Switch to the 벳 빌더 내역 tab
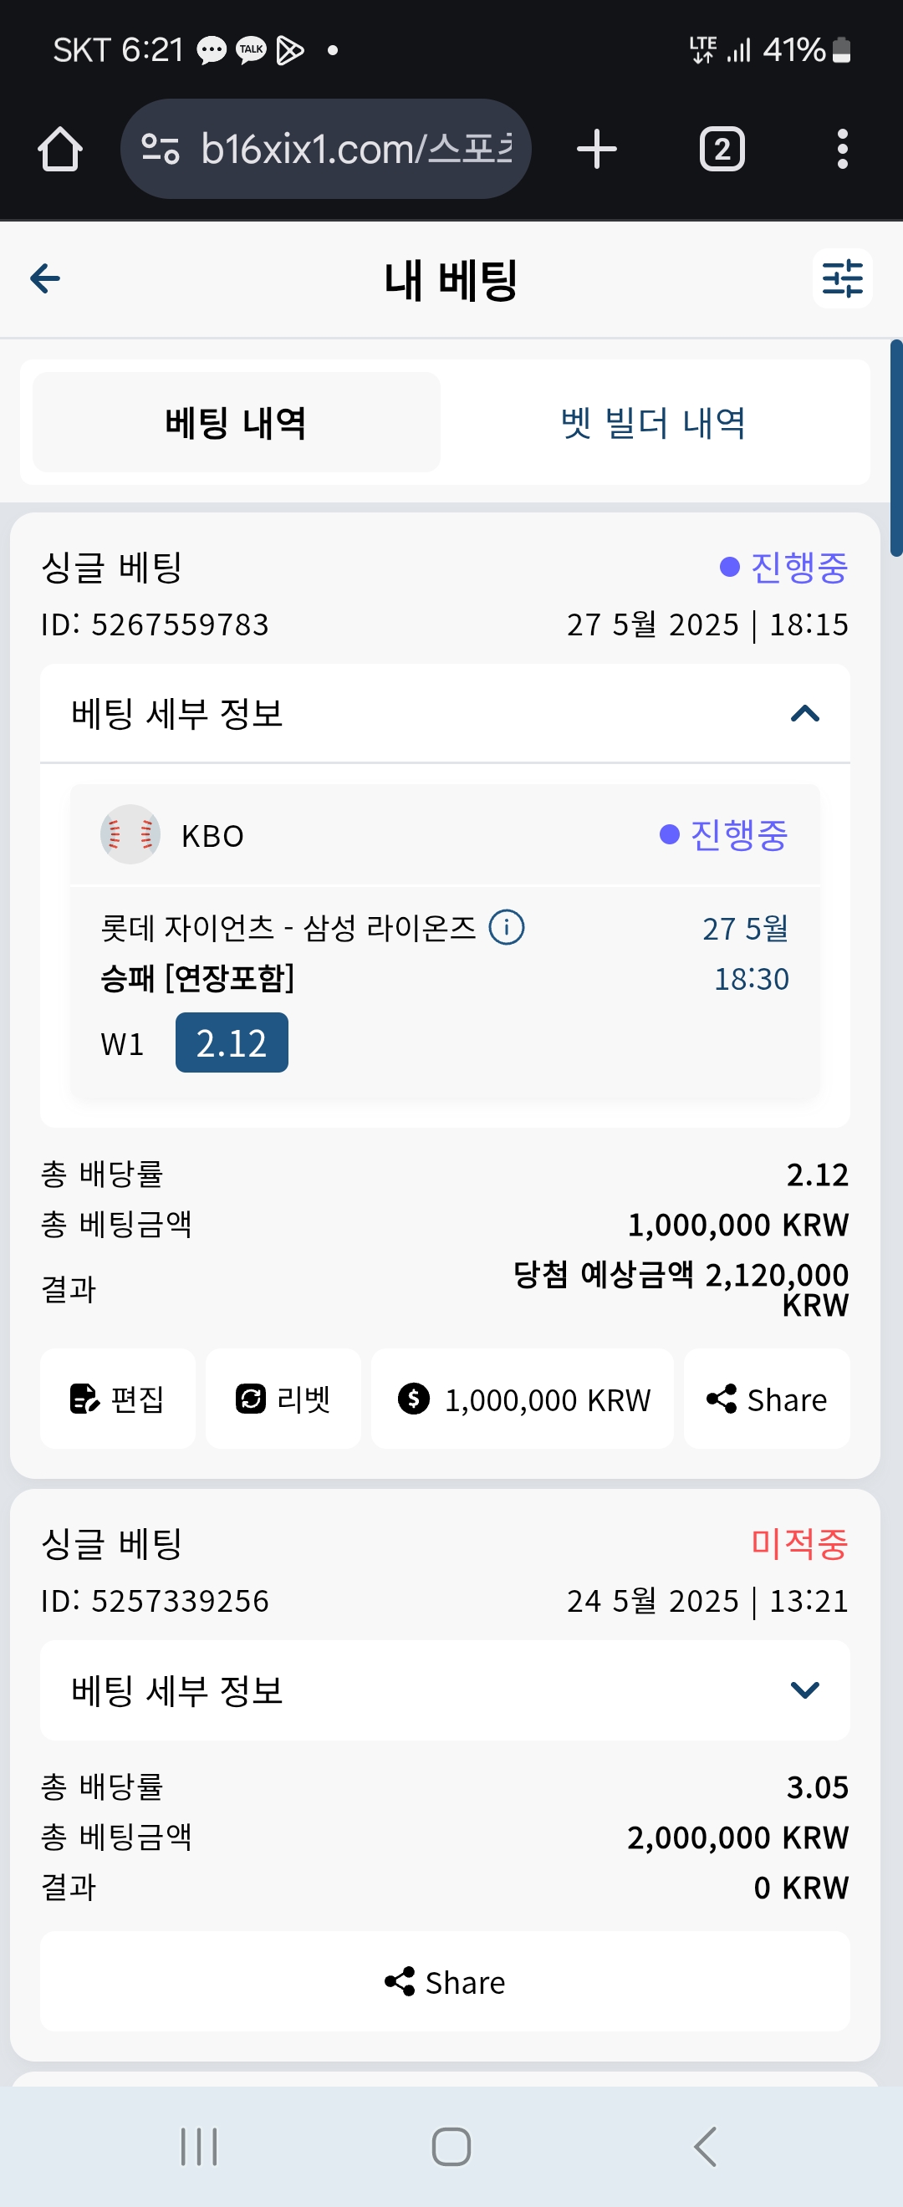 [653, 422]
